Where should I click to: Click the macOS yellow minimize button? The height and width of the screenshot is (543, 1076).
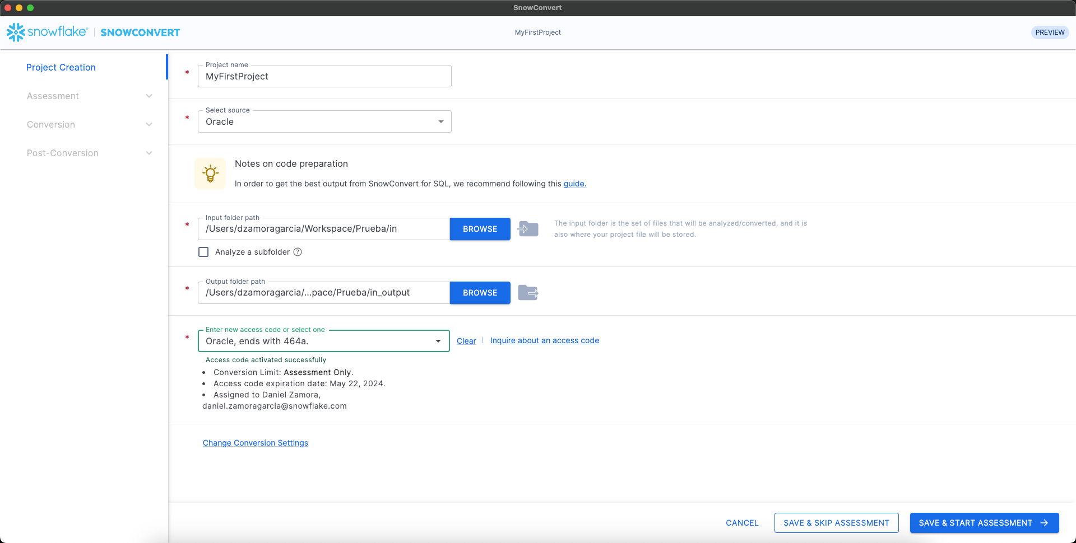[x=19, y=8]
